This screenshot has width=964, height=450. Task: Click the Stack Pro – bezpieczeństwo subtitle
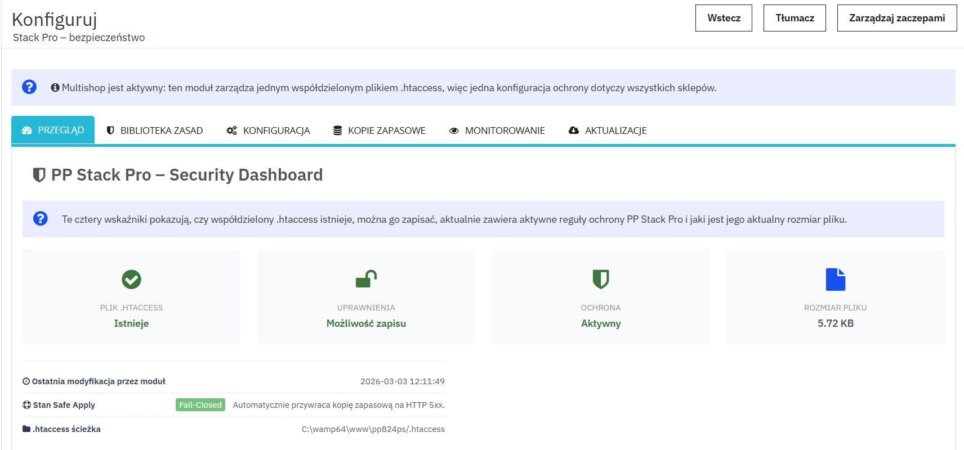(79, 38)
